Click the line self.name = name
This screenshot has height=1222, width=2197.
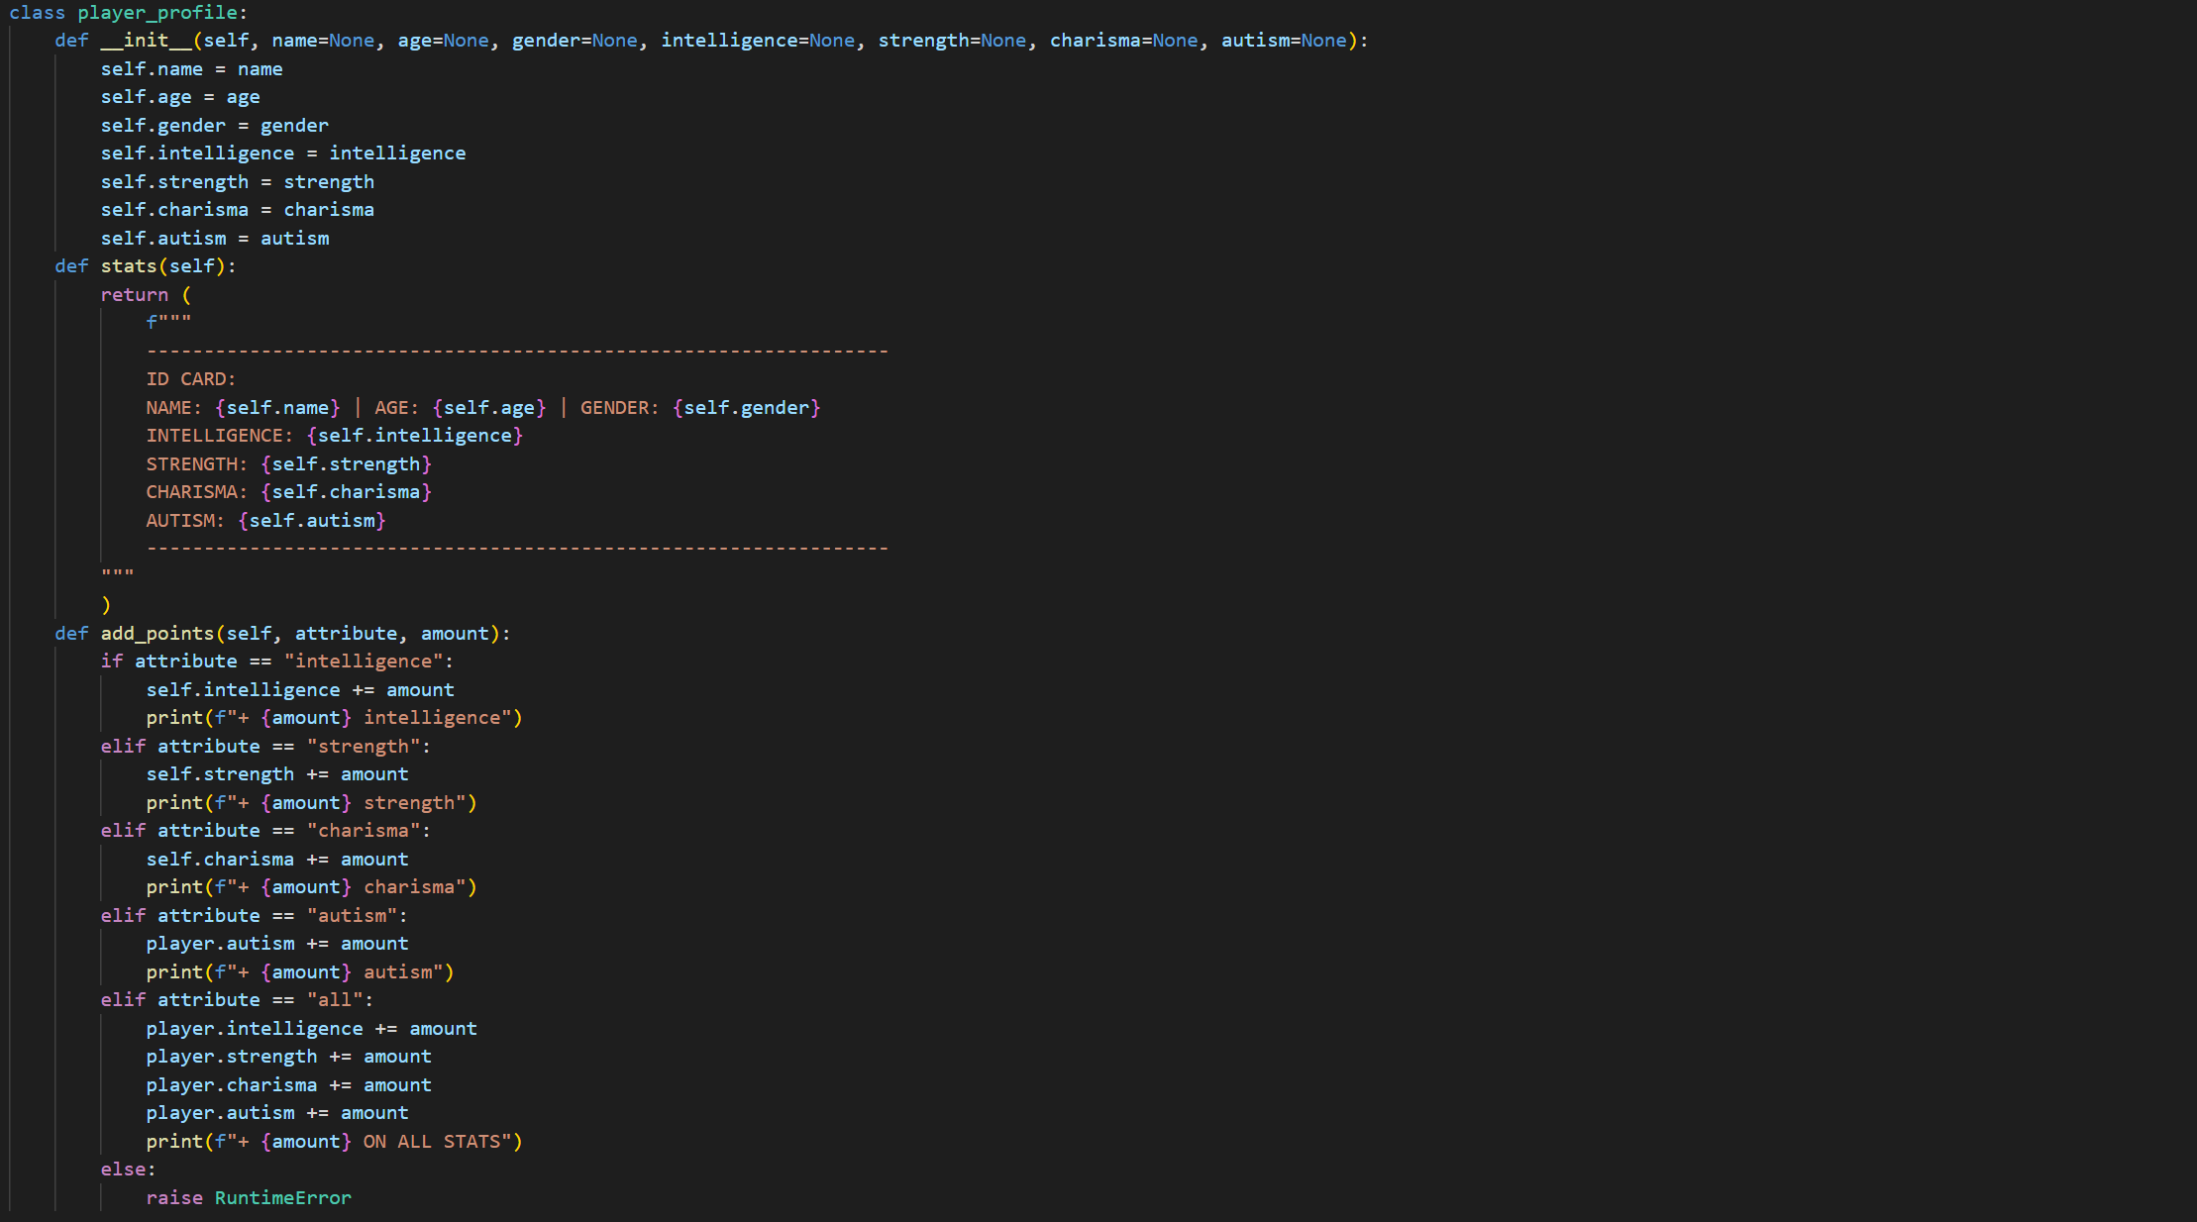[191, 69]
